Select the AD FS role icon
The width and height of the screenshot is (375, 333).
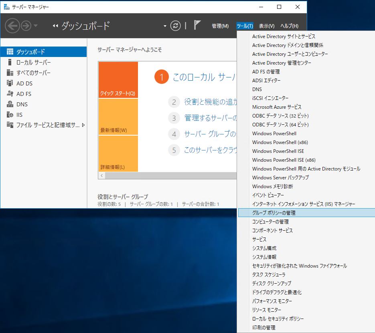10,94
